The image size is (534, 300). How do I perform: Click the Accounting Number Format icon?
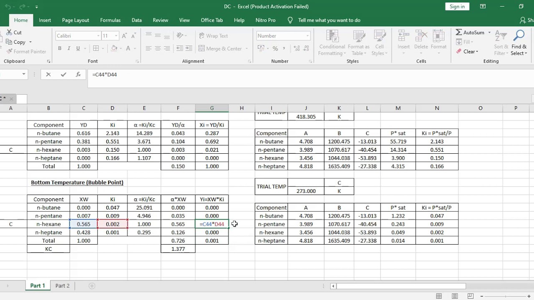pyautogui.click(x=260, y=48)
